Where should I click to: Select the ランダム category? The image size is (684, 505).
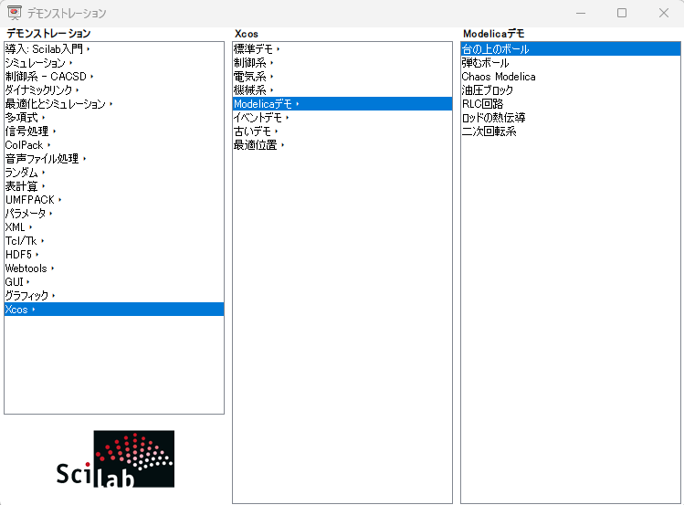point(114,173)
